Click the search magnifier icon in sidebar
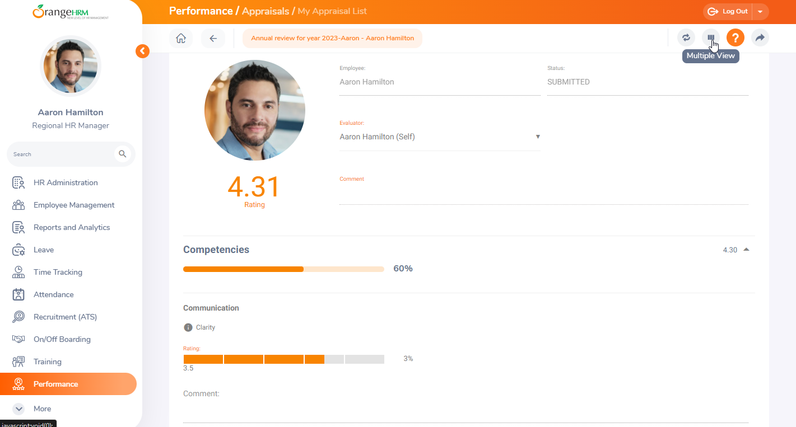This screenshot has height=427, width=796. (123, 154)
